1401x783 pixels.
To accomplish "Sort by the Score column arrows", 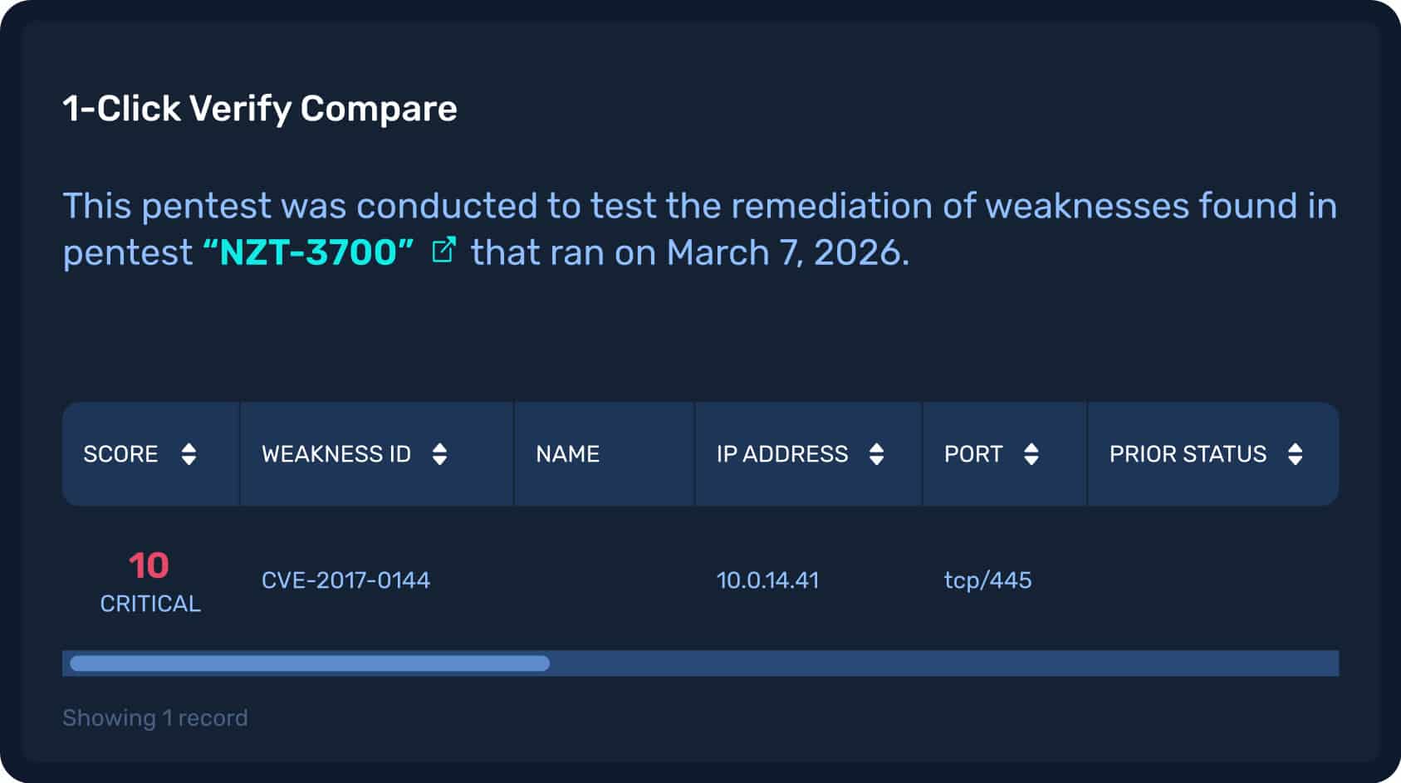I will (189, 454).
